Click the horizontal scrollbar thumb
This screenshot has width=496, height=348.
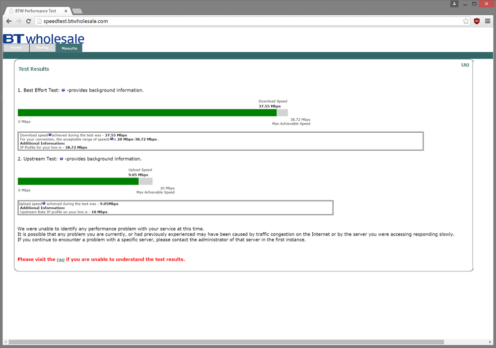click(226, 342)
